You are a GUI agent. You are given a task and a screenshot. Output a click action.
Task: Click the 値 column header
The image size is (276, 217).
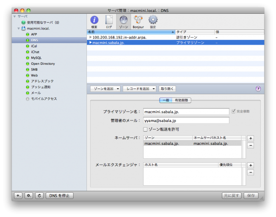pyautogui.click(x=239, y=32)
